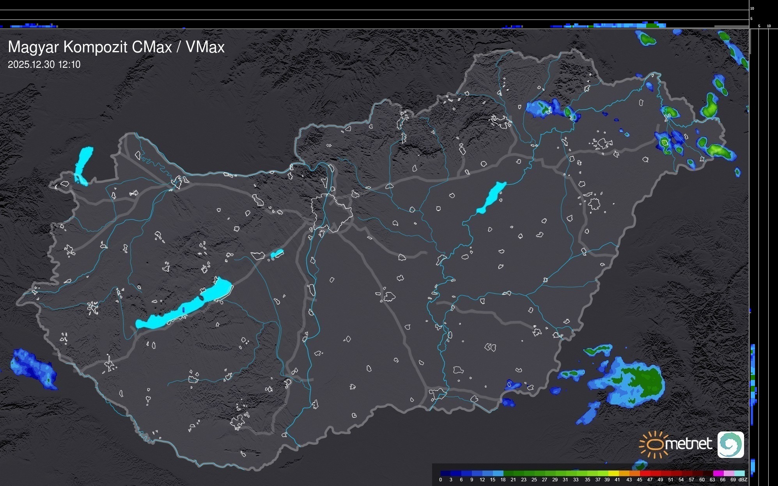This screenshot has height=486, width=778.
Task: Click the 2025.12.30 12:10 timestamp
Action: point(44,65)
